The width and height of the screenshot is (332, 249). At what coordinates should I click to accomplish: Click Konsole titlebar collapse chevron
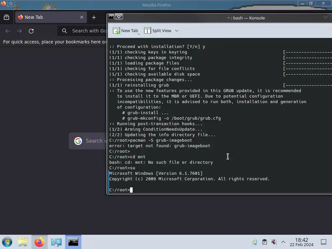[326, 17]
